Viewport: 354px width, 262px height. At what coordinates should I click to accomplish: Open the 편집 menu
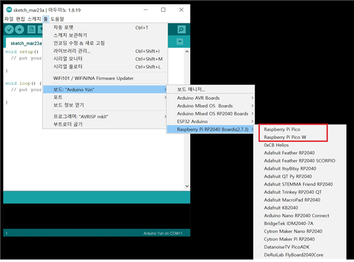click(x=21, y=19)
